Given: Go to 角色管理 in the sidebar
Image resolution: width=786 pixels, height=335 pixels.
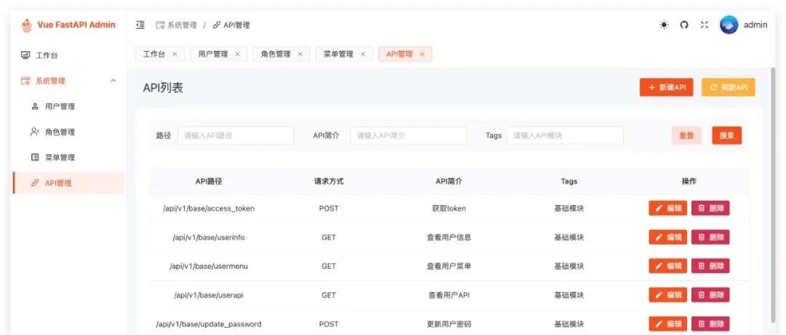Looking at the screenshot, I should point(68,132).
